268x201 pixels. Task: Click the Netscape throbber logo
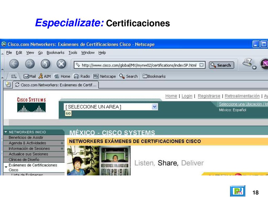(264, 64)
